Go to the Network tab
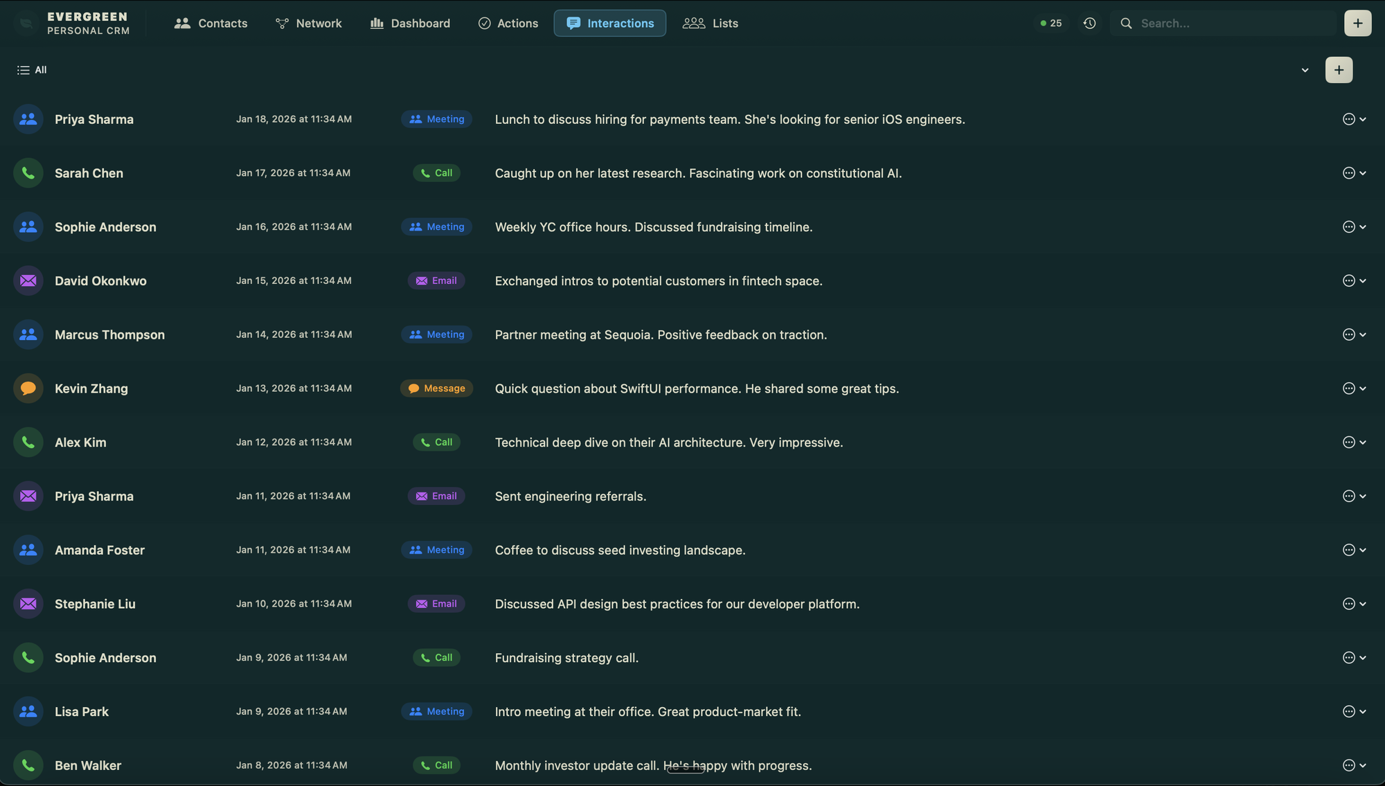 click(x=309, y=24)
